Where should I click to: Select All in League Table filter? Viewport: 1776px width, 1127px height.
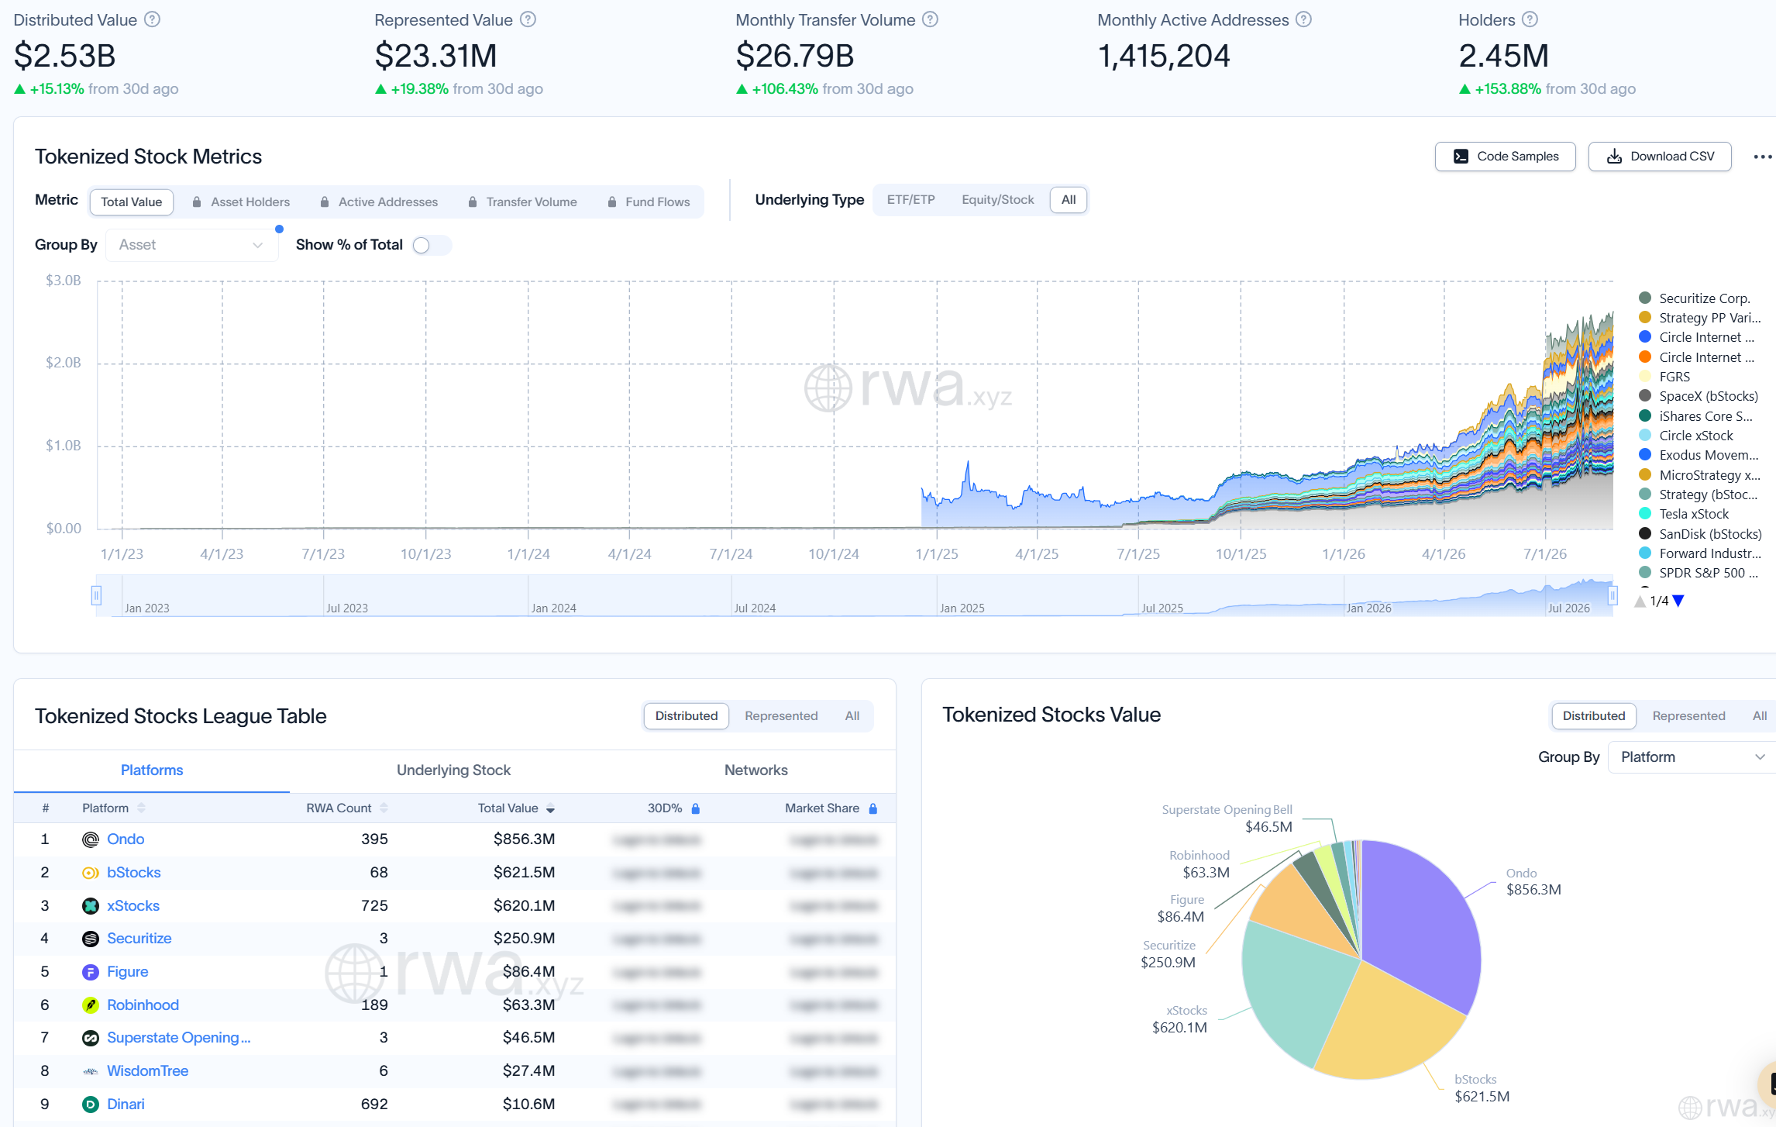852,716
